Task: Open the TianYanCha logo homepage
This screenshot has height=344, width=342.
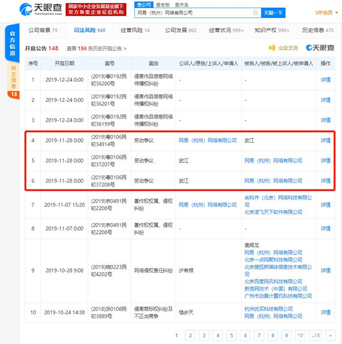Action: 41,9
